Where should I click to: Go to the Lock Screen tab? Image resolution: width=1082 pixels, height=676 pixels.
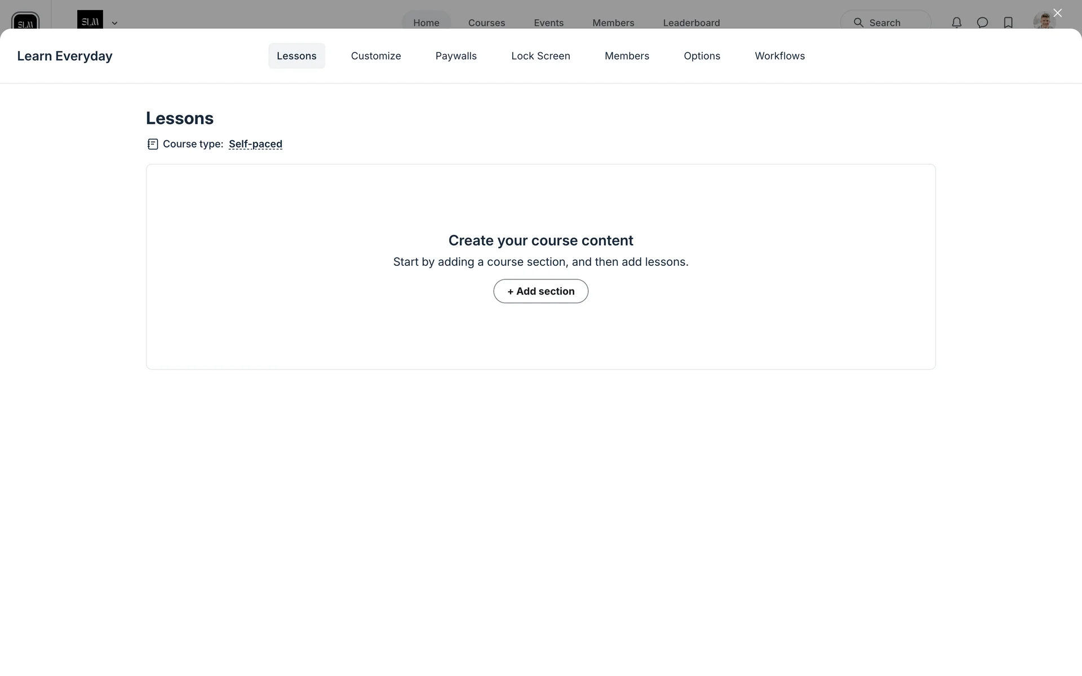point(540,56)
